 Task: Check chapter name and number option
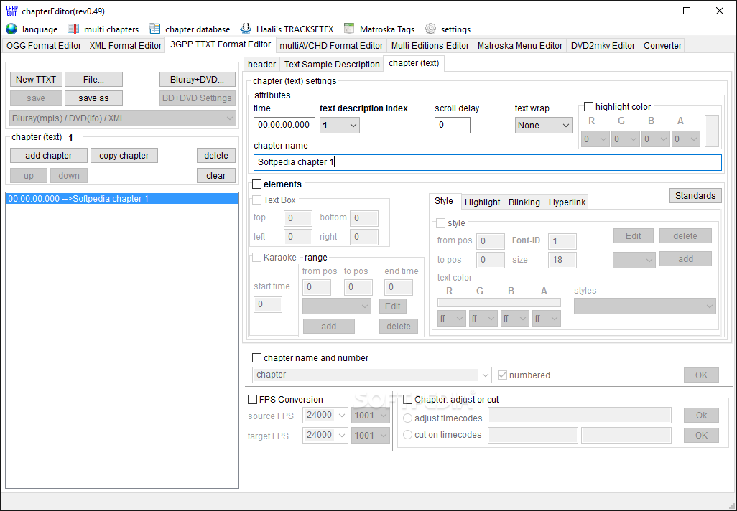point(256,358)
